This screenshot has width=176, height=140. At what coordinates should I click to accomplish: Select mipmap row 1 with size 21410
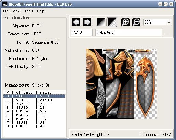point(34,100)
